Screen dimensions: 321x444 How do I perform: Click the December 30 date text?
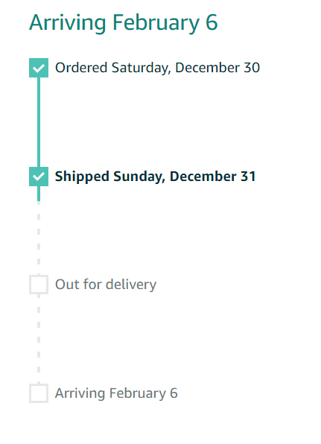pos(217,68)
